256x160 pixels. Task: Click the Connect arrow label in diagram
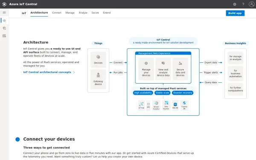118,63
